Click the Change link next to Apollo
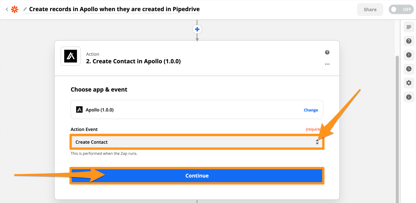 (x=311, y=110)
